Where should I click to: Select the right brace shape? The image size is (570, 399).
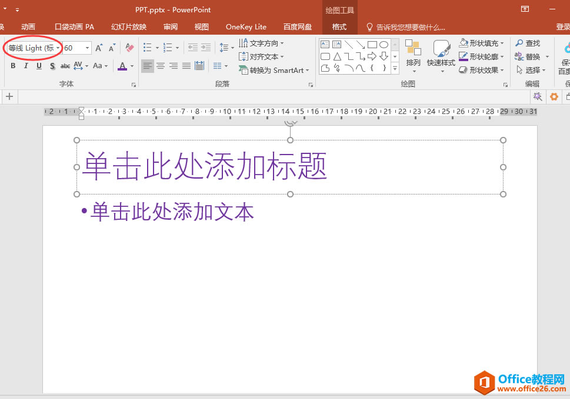point(384,68)
